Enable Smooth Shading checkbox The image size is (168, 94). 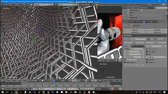[125, 60]
